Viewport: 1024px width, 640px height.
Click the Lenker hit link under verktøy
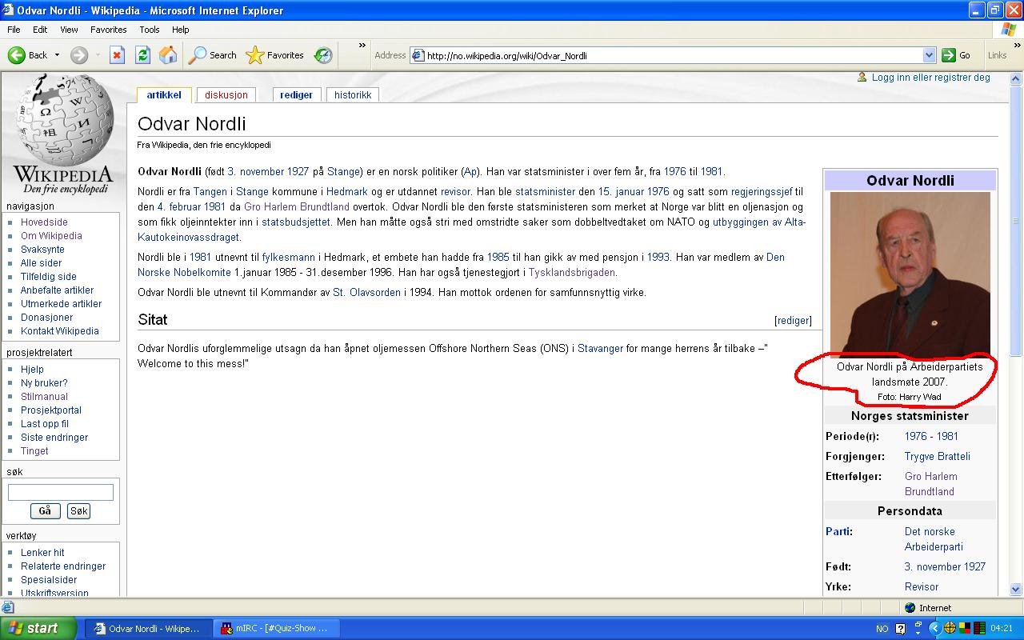point(42,553)
